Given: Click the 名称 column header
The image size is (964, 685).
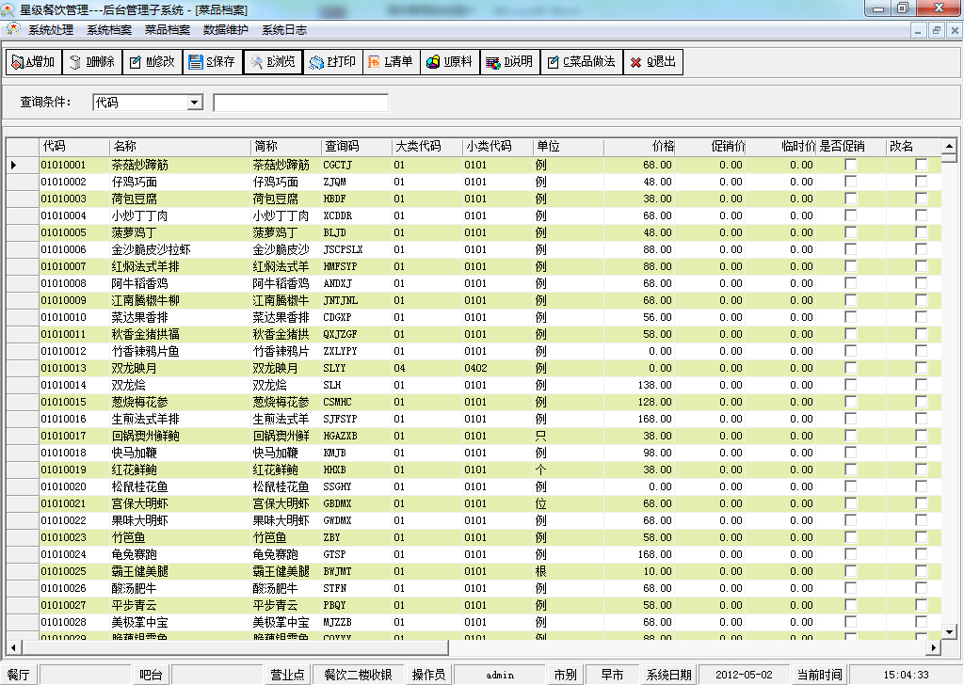Looking at the screenshot, I should [179, 147].
